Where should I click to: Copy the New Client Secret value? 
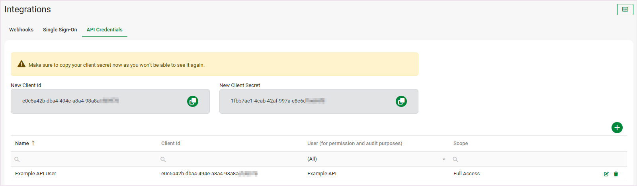click(401, 101)
